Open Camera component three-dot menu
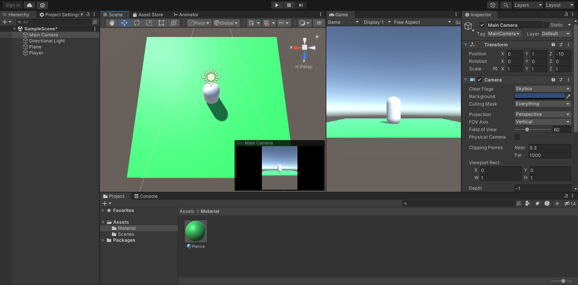Image resolution: width=578 pixels, height=285 pixels. point(569,80)
